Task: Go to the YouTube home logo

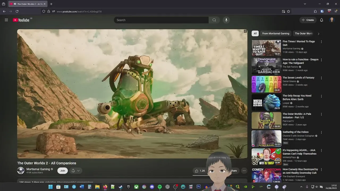Action: click(21, 20)
